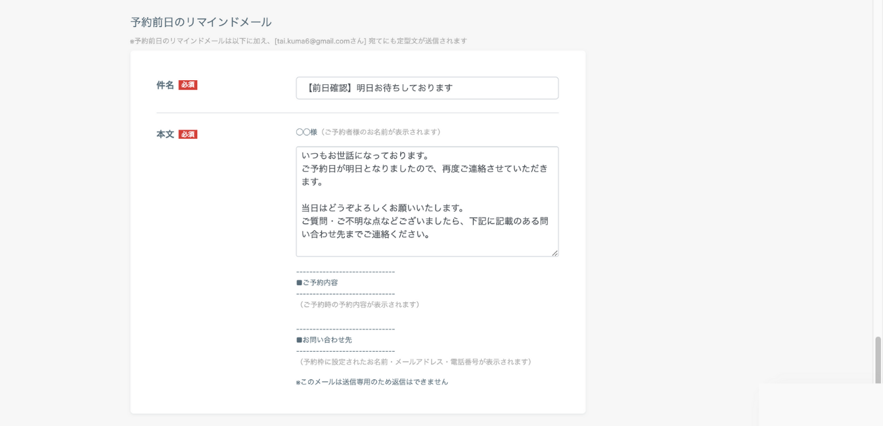This screenshot has width=883, height=426.
Task: Click the ■ご予約内容 section header
Action: 317,283
